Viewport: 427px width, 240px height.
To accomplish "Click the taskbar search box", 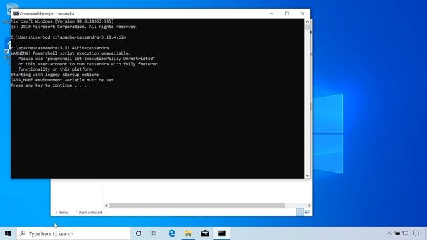I will (x=73, y=233).
